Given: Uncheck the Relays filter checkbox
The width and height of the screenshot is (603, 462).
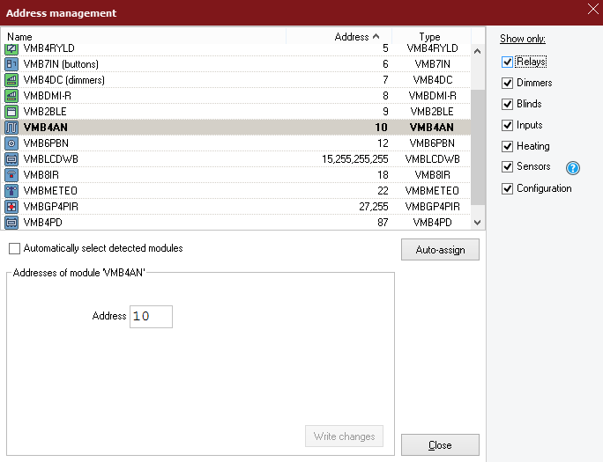Looking at the screenshot, I should (x=507, y=62).
